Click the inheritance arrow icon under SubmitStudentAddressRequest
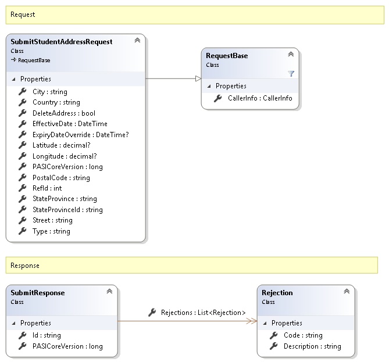 13,60
